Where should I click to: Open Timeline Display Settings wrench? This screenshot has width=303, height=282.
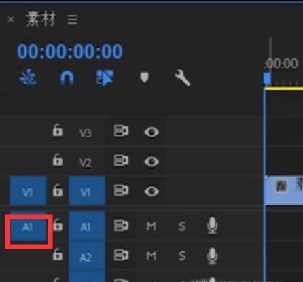(183, 78)
